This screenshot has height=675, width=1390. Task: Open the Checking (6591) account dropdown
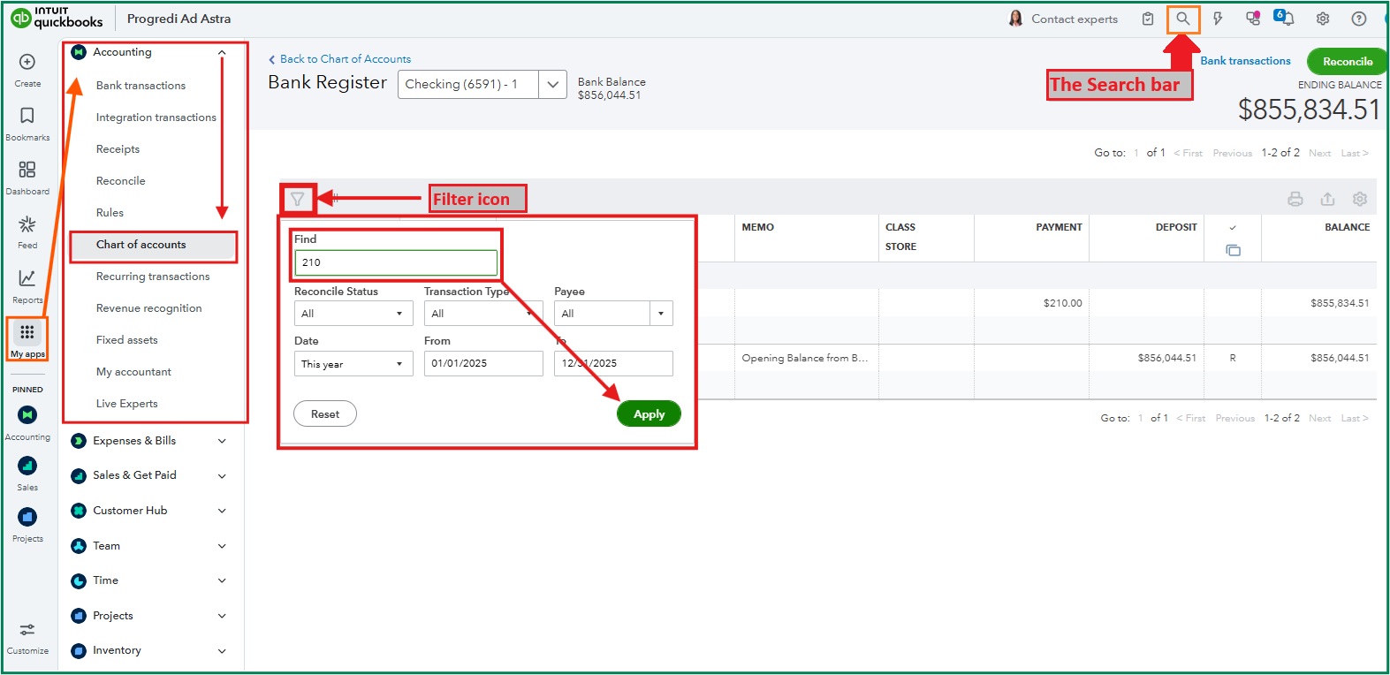[x=482, y=85]
